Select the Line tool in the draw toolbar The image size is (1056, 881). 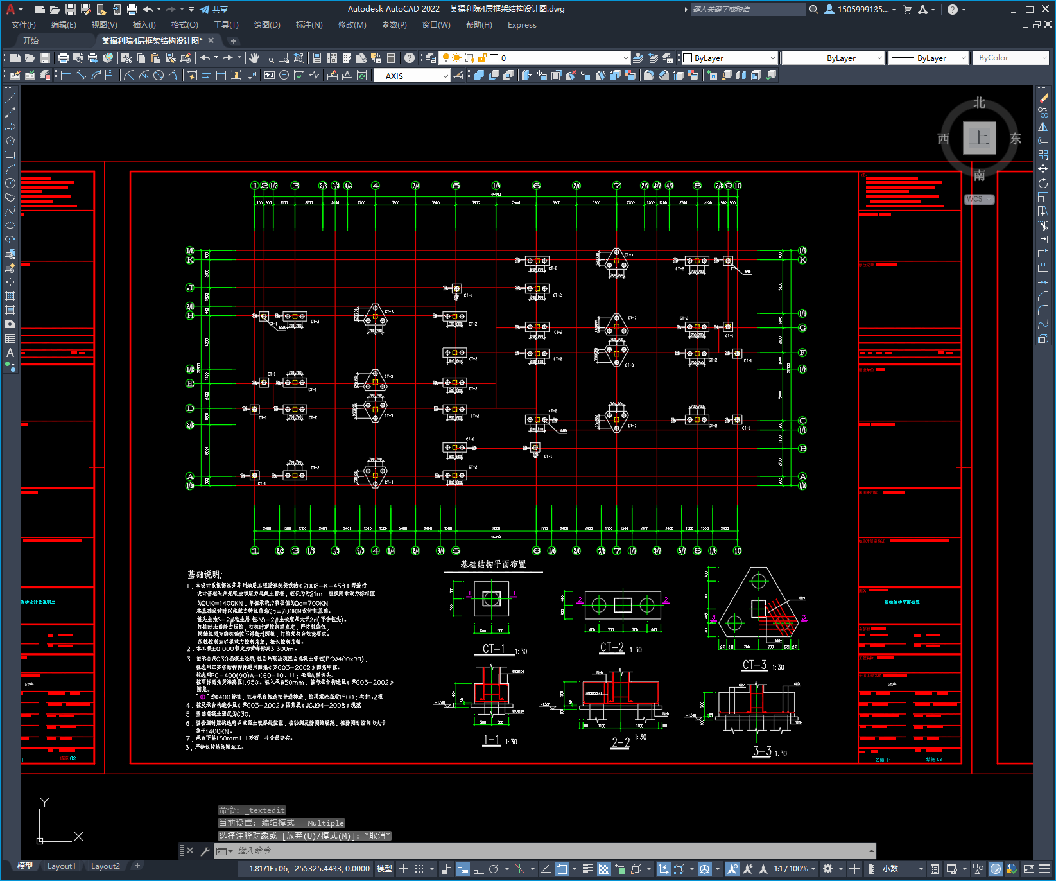coord(10,98)
